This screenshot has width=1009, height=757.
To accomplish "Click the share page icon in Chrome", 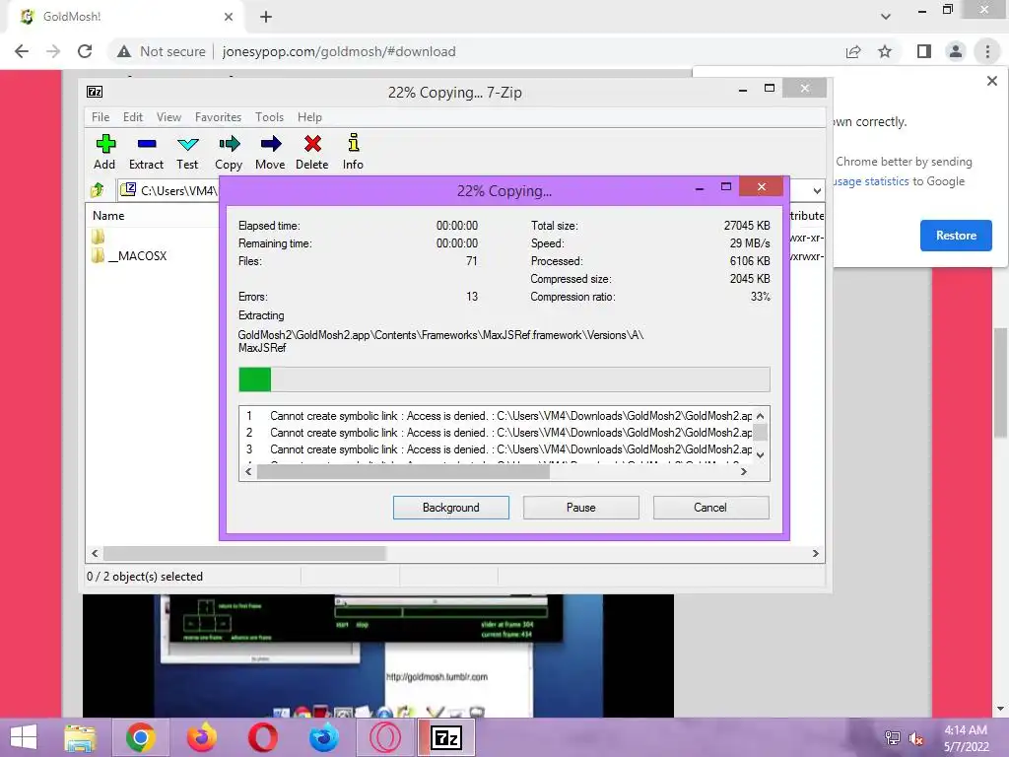I will [853, 51].
